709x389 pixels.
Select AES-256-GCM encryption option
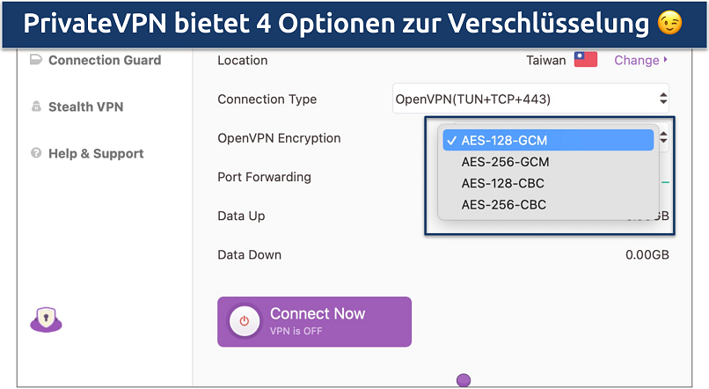click(504, 162)
